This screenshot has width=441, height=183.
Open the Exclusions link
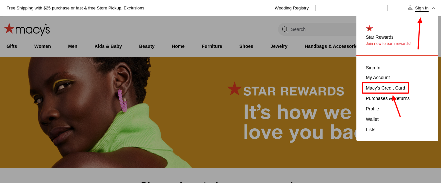coord(134,8)
